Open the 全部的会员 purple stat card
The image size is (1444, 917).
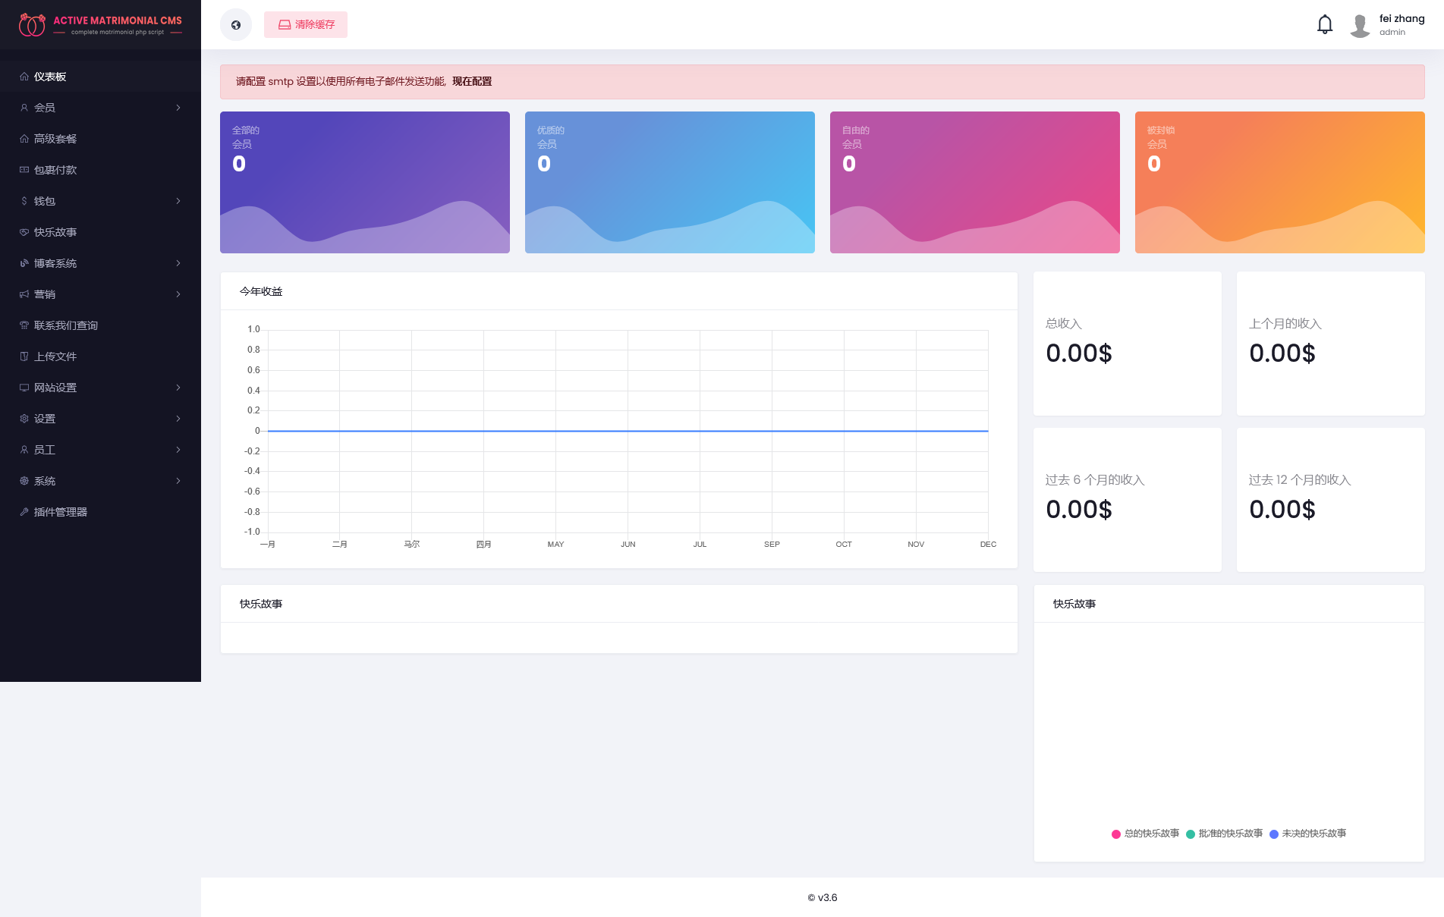tap(364, 182)
